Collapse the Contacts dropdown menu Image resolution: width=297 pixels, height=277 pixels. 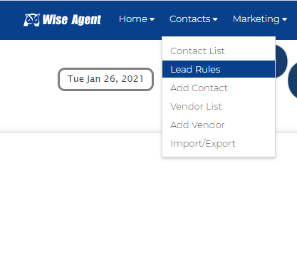194,19
